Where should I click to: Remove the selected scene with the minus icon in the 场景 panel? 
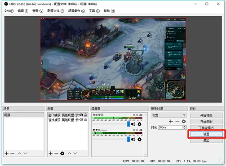pyautogui.click(x=12, y=153)
